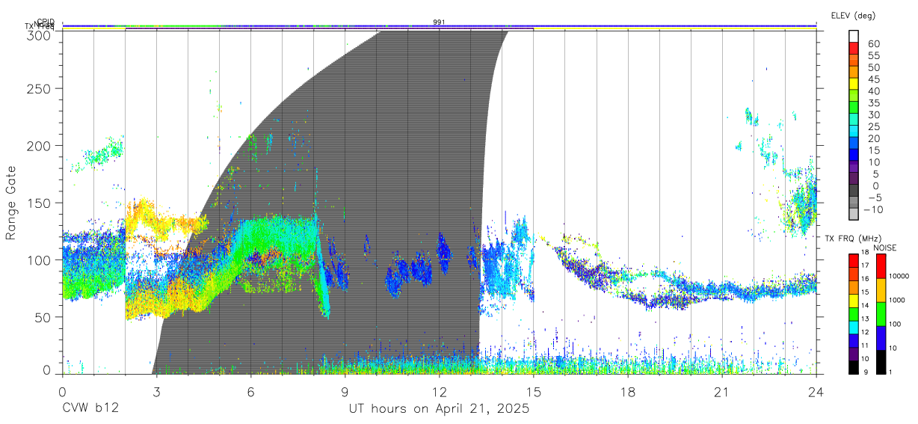Click the blue 20-degree ELEV swatch

tap(854, 144)
